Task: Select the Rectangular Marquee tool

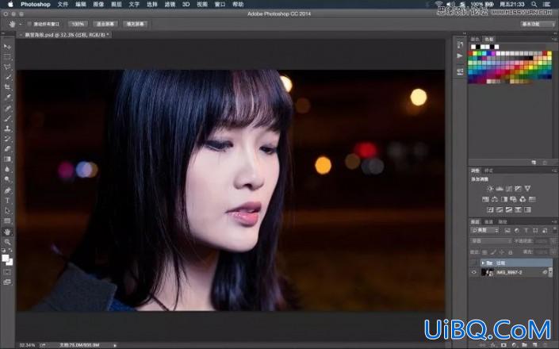Action: click(x=7, y=57)
